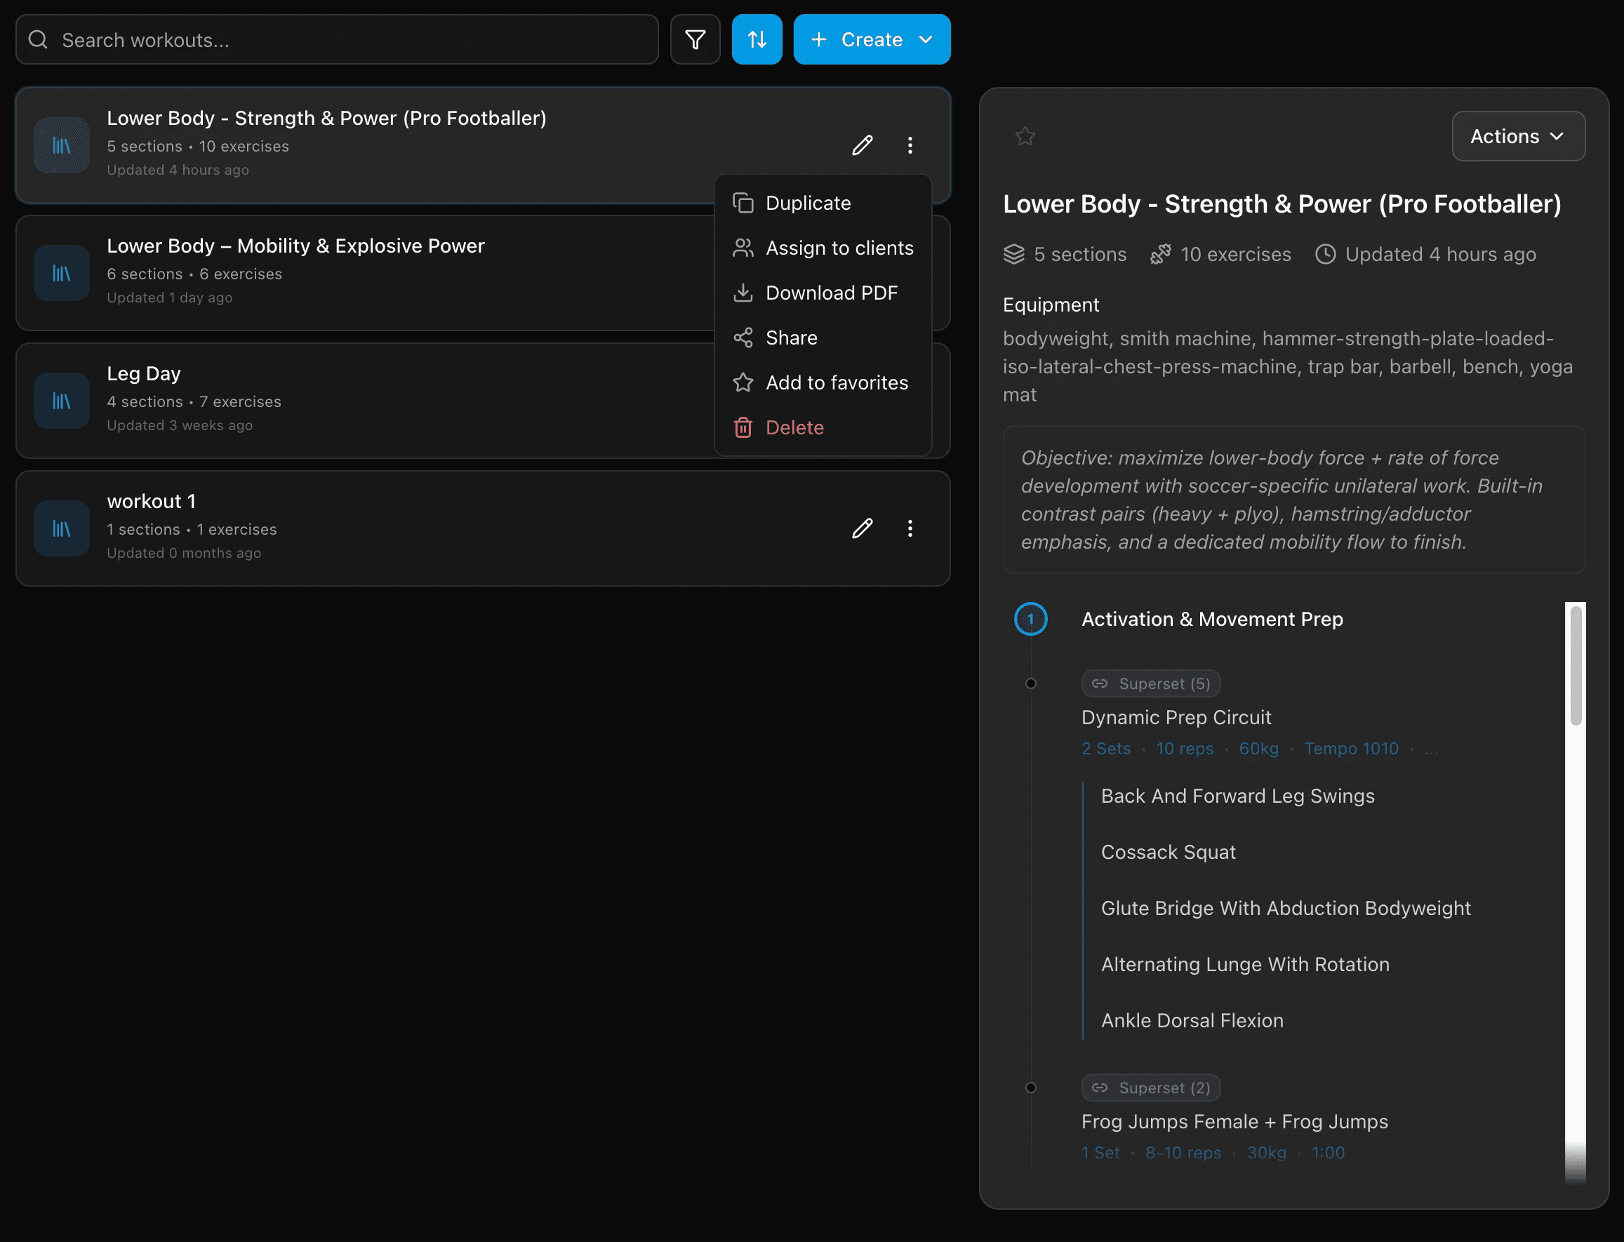Open the Actions dropdown

coord(1517,136)
